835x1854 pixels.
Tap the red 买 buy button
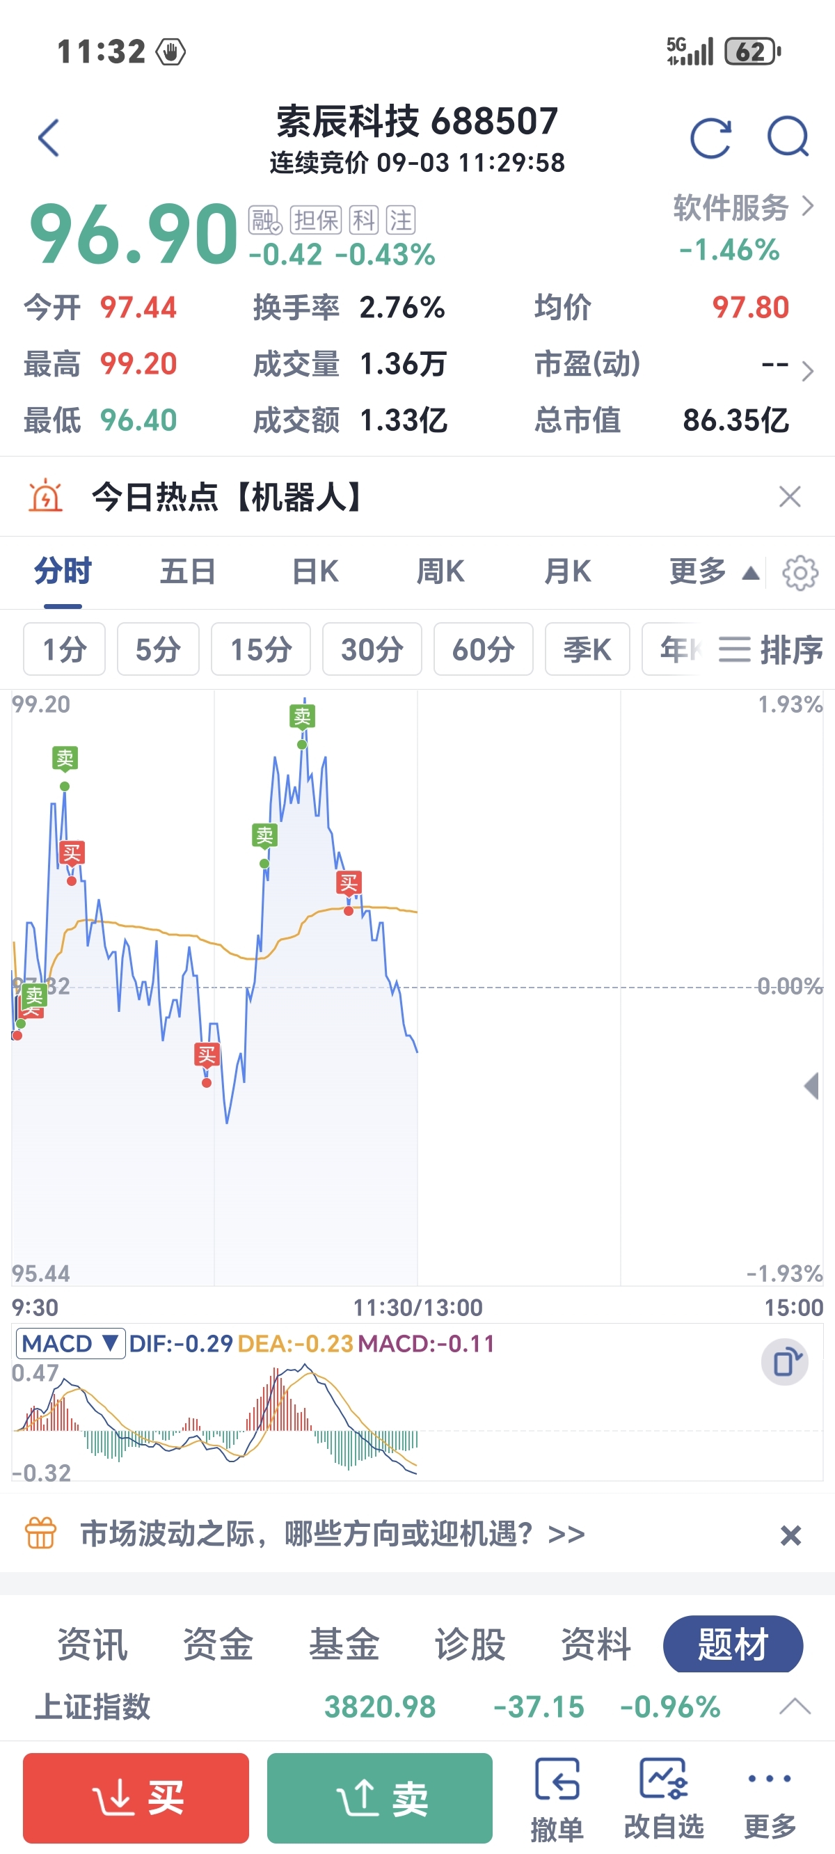click(x=136, y=1798)
